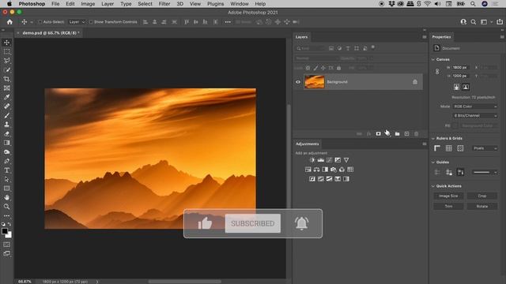
Task: Select the Move tool in the toolbar
Action: [x=6, y=43]
